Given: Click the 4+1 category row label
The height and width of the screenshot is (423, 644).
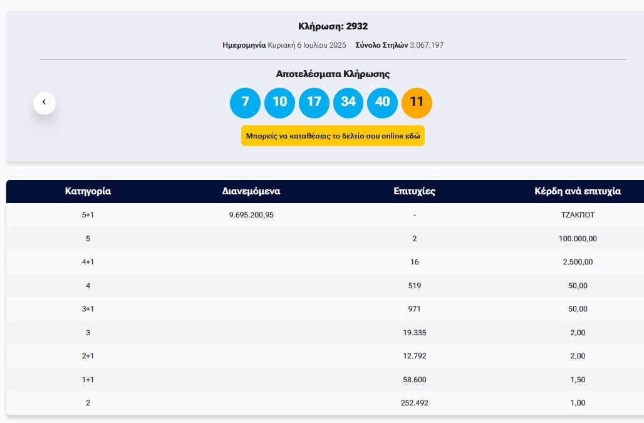Looking at the screenshot, I should coord(88,262).
